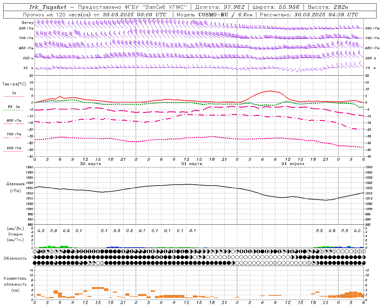The height and width of the screenshot is (305, 381).
Task: Click the Высота: 282м value
Action: pyautogui.click(x=328, y=7)
